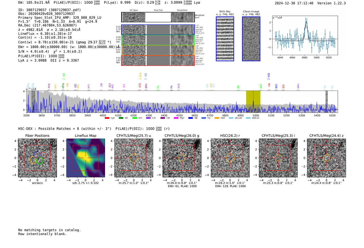Click the yellow highlighted emission line region
364x248 pixels.
tap(253, 101)
